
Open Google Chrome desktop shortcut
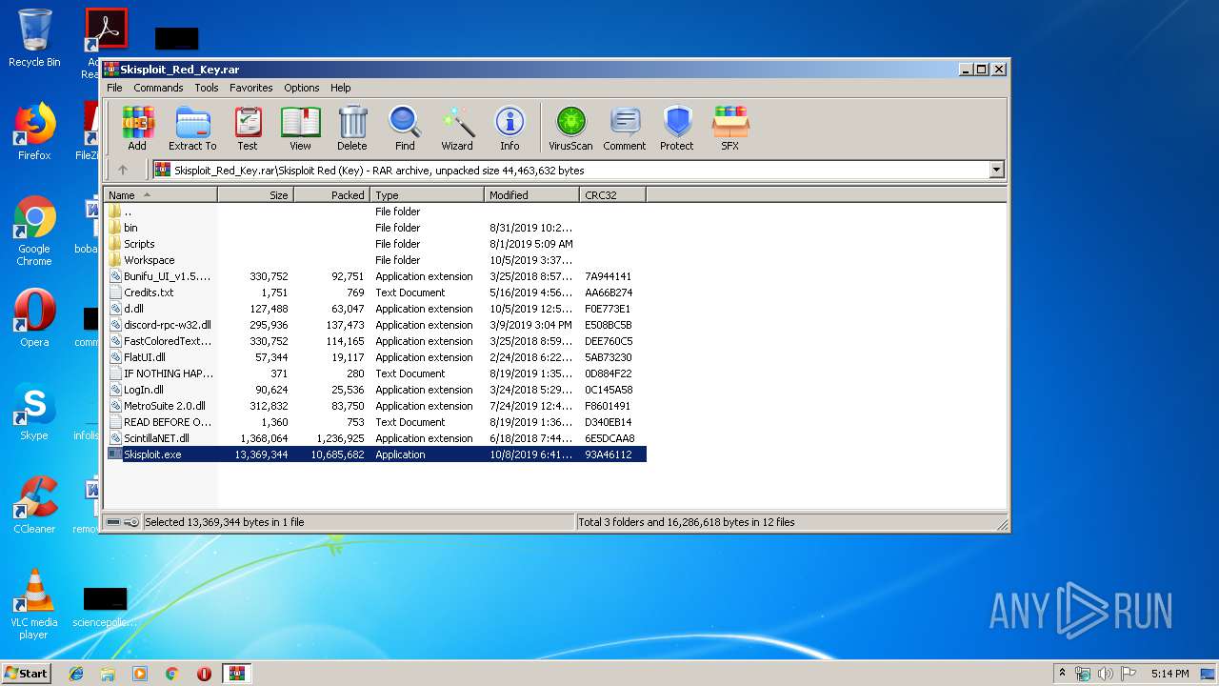tap(34, 231)
